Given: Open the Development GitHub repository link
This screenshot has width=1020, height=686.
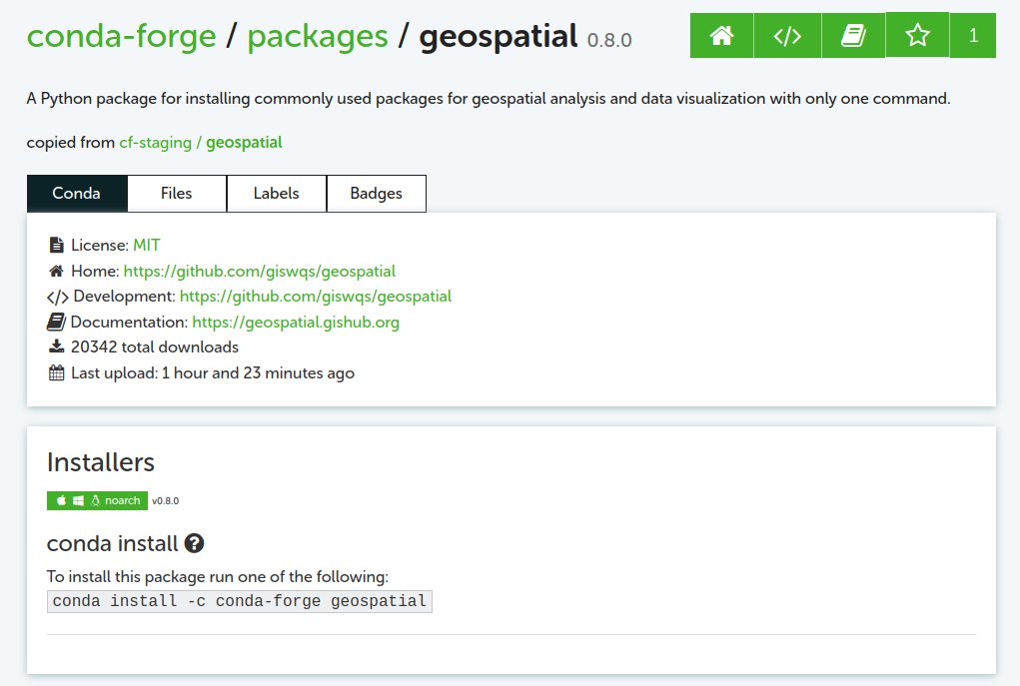Looking at the screenshot, I should coord(316,297).
